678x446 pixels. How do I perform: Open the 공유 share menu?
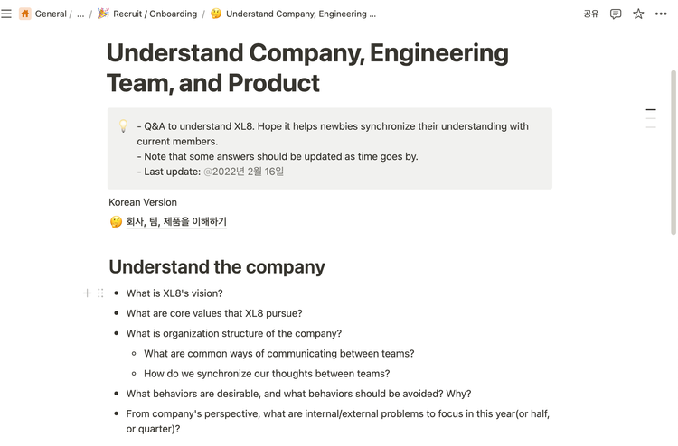coord(590,14)
